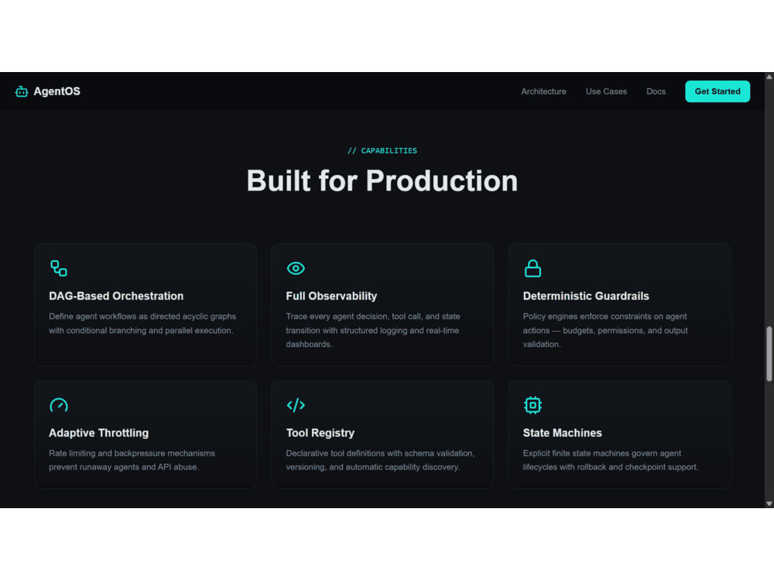Click the scrollbar down arrow
Screen dimensions: 774x581
tap(769, 504)
